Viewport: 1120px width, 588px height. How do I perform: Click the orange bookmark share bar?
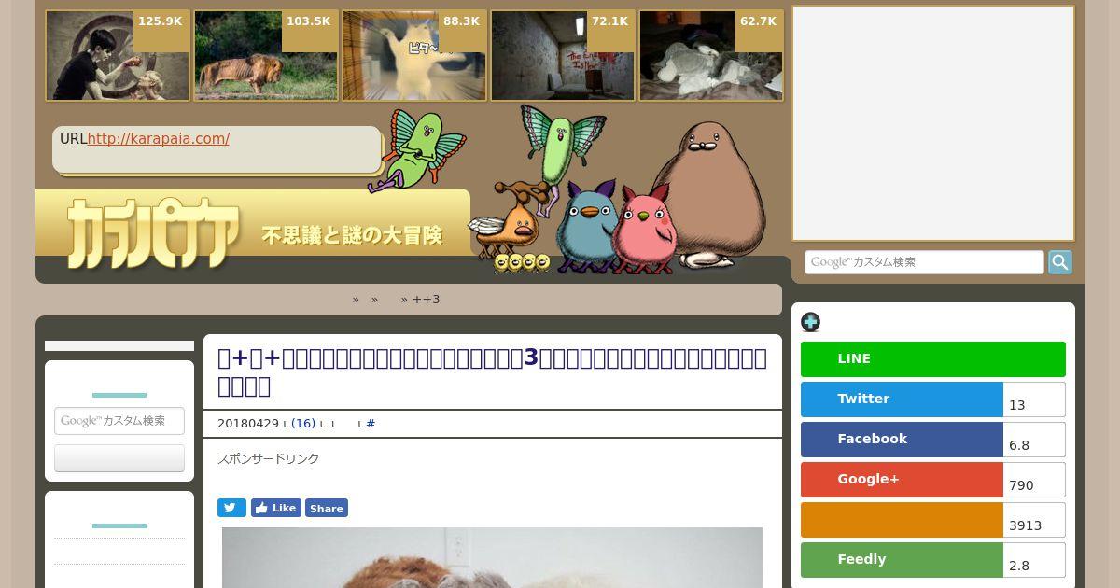[x=902, y=520]
